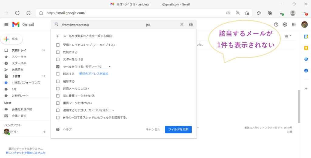Viewport: 311px width, 158px height.
Task: Click the フィルタを更新 button
Action: pyautogui.click(x=178, y=129)
